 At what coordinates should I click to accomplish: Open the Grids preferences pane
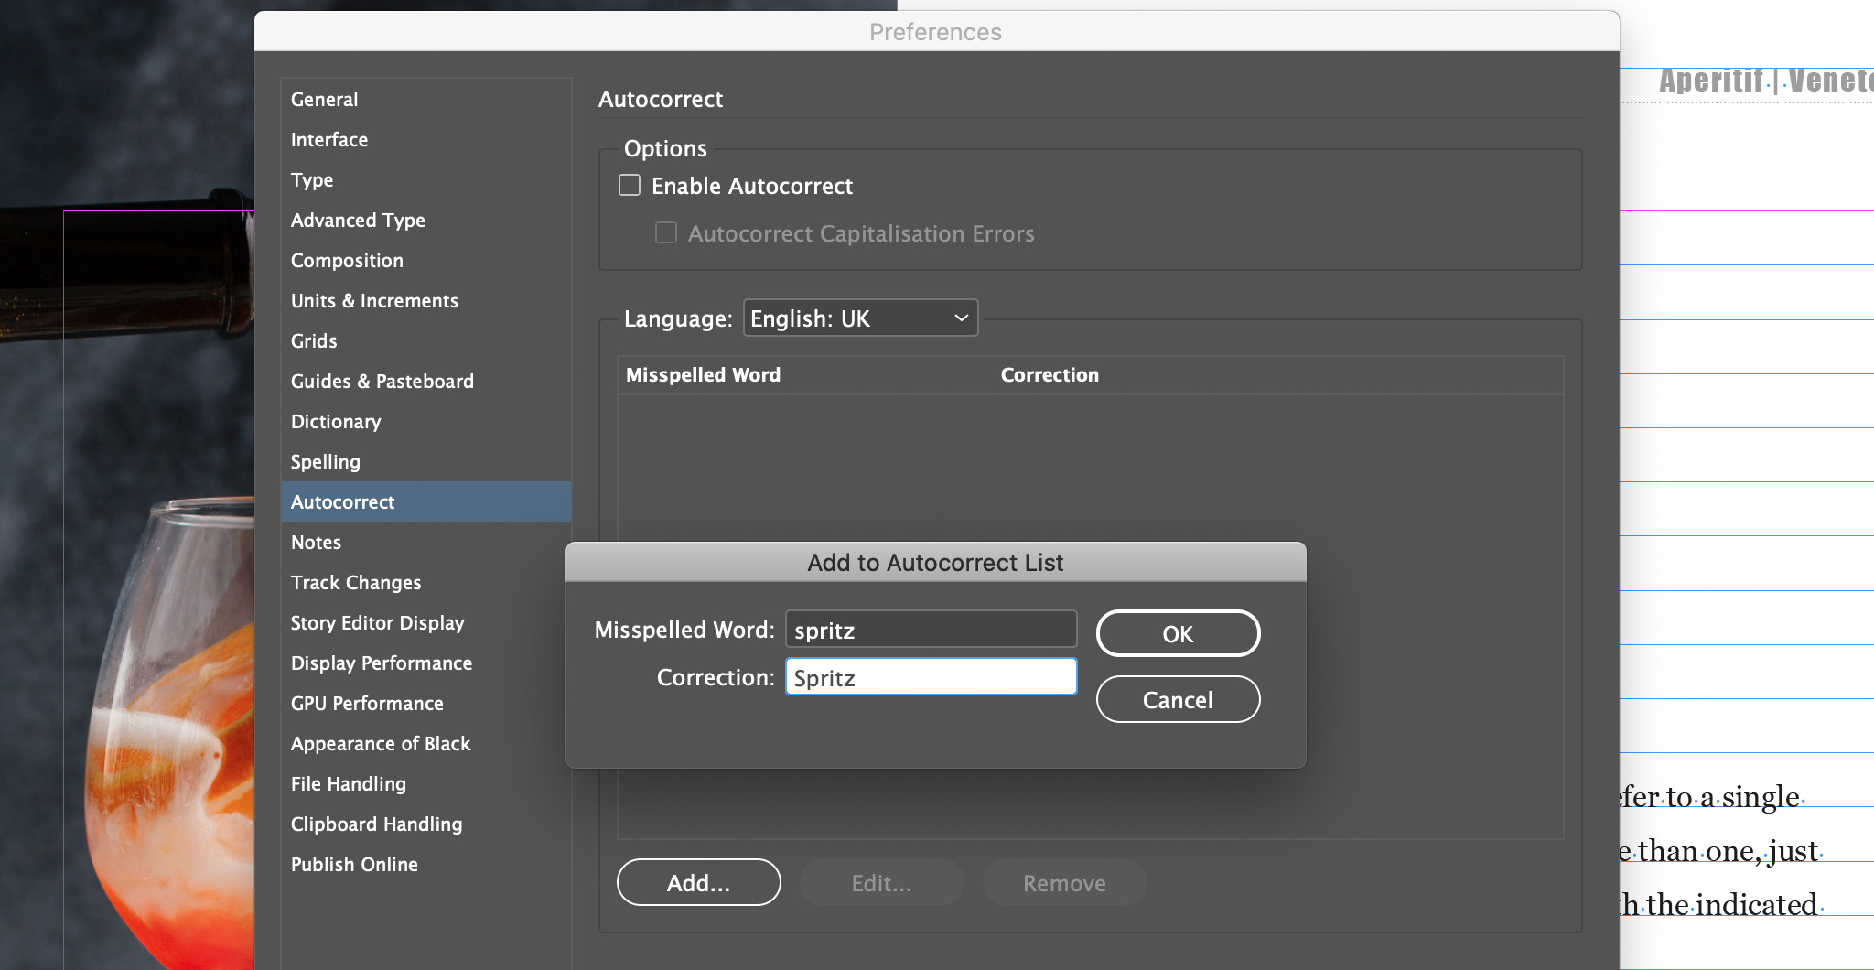pyautogui.click(x=313, y=340)
